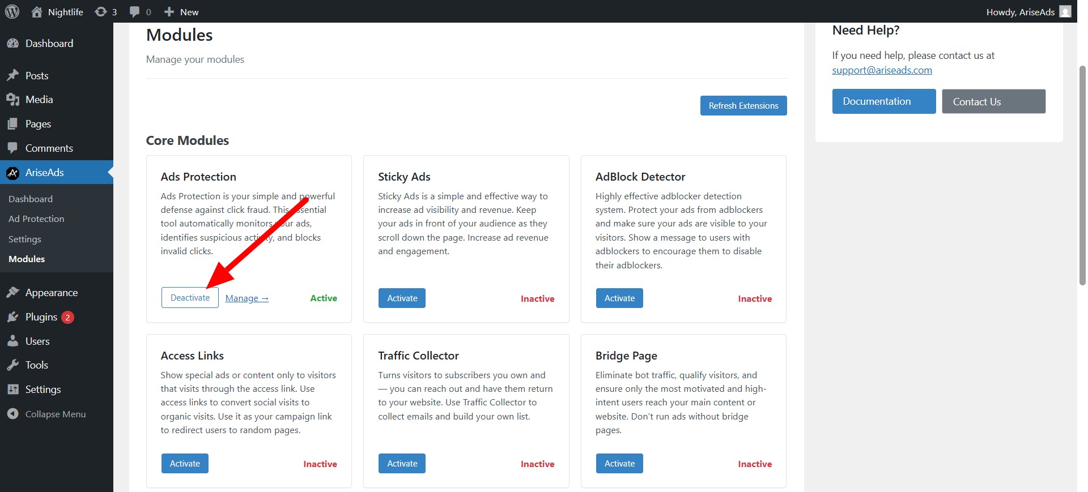Open the Users menu
This screenshot has height=492, width=1088.
(x=37, y=341)
